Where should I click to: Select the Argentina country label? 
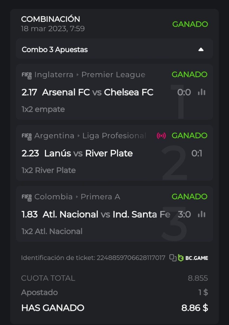click(54, 136)
